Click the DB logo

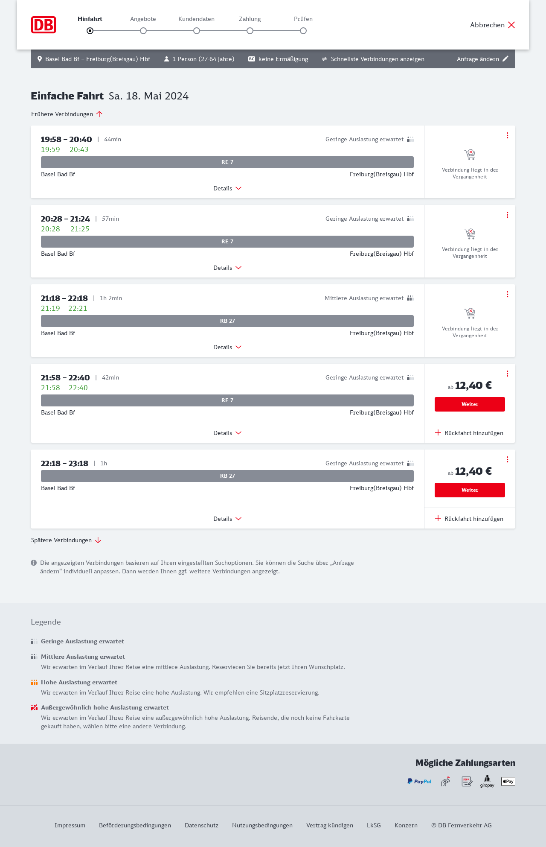pyautogui.click(x=44, y=25)
